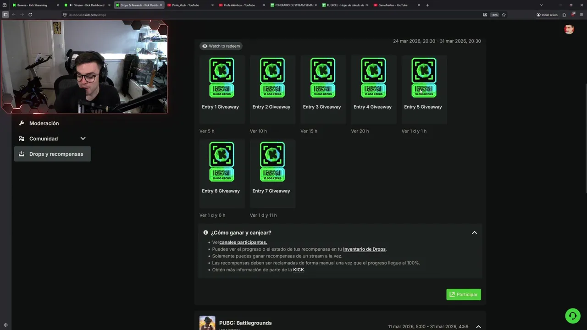Open the list all tabs dropdown
587x330 pixels.
(541, 5)
